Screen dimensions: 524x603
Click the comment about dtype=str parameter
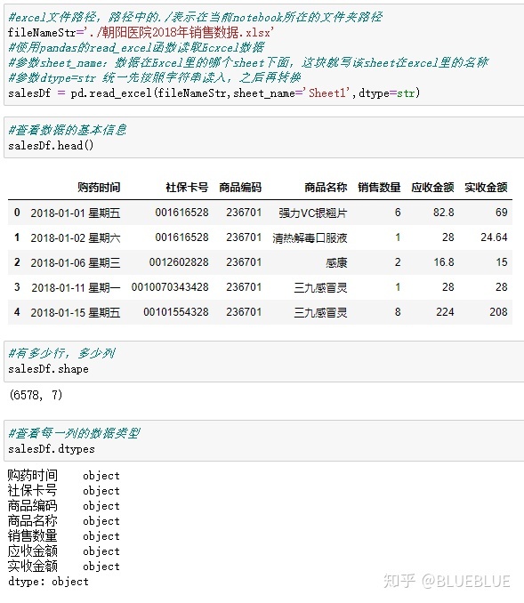point(154,77)
